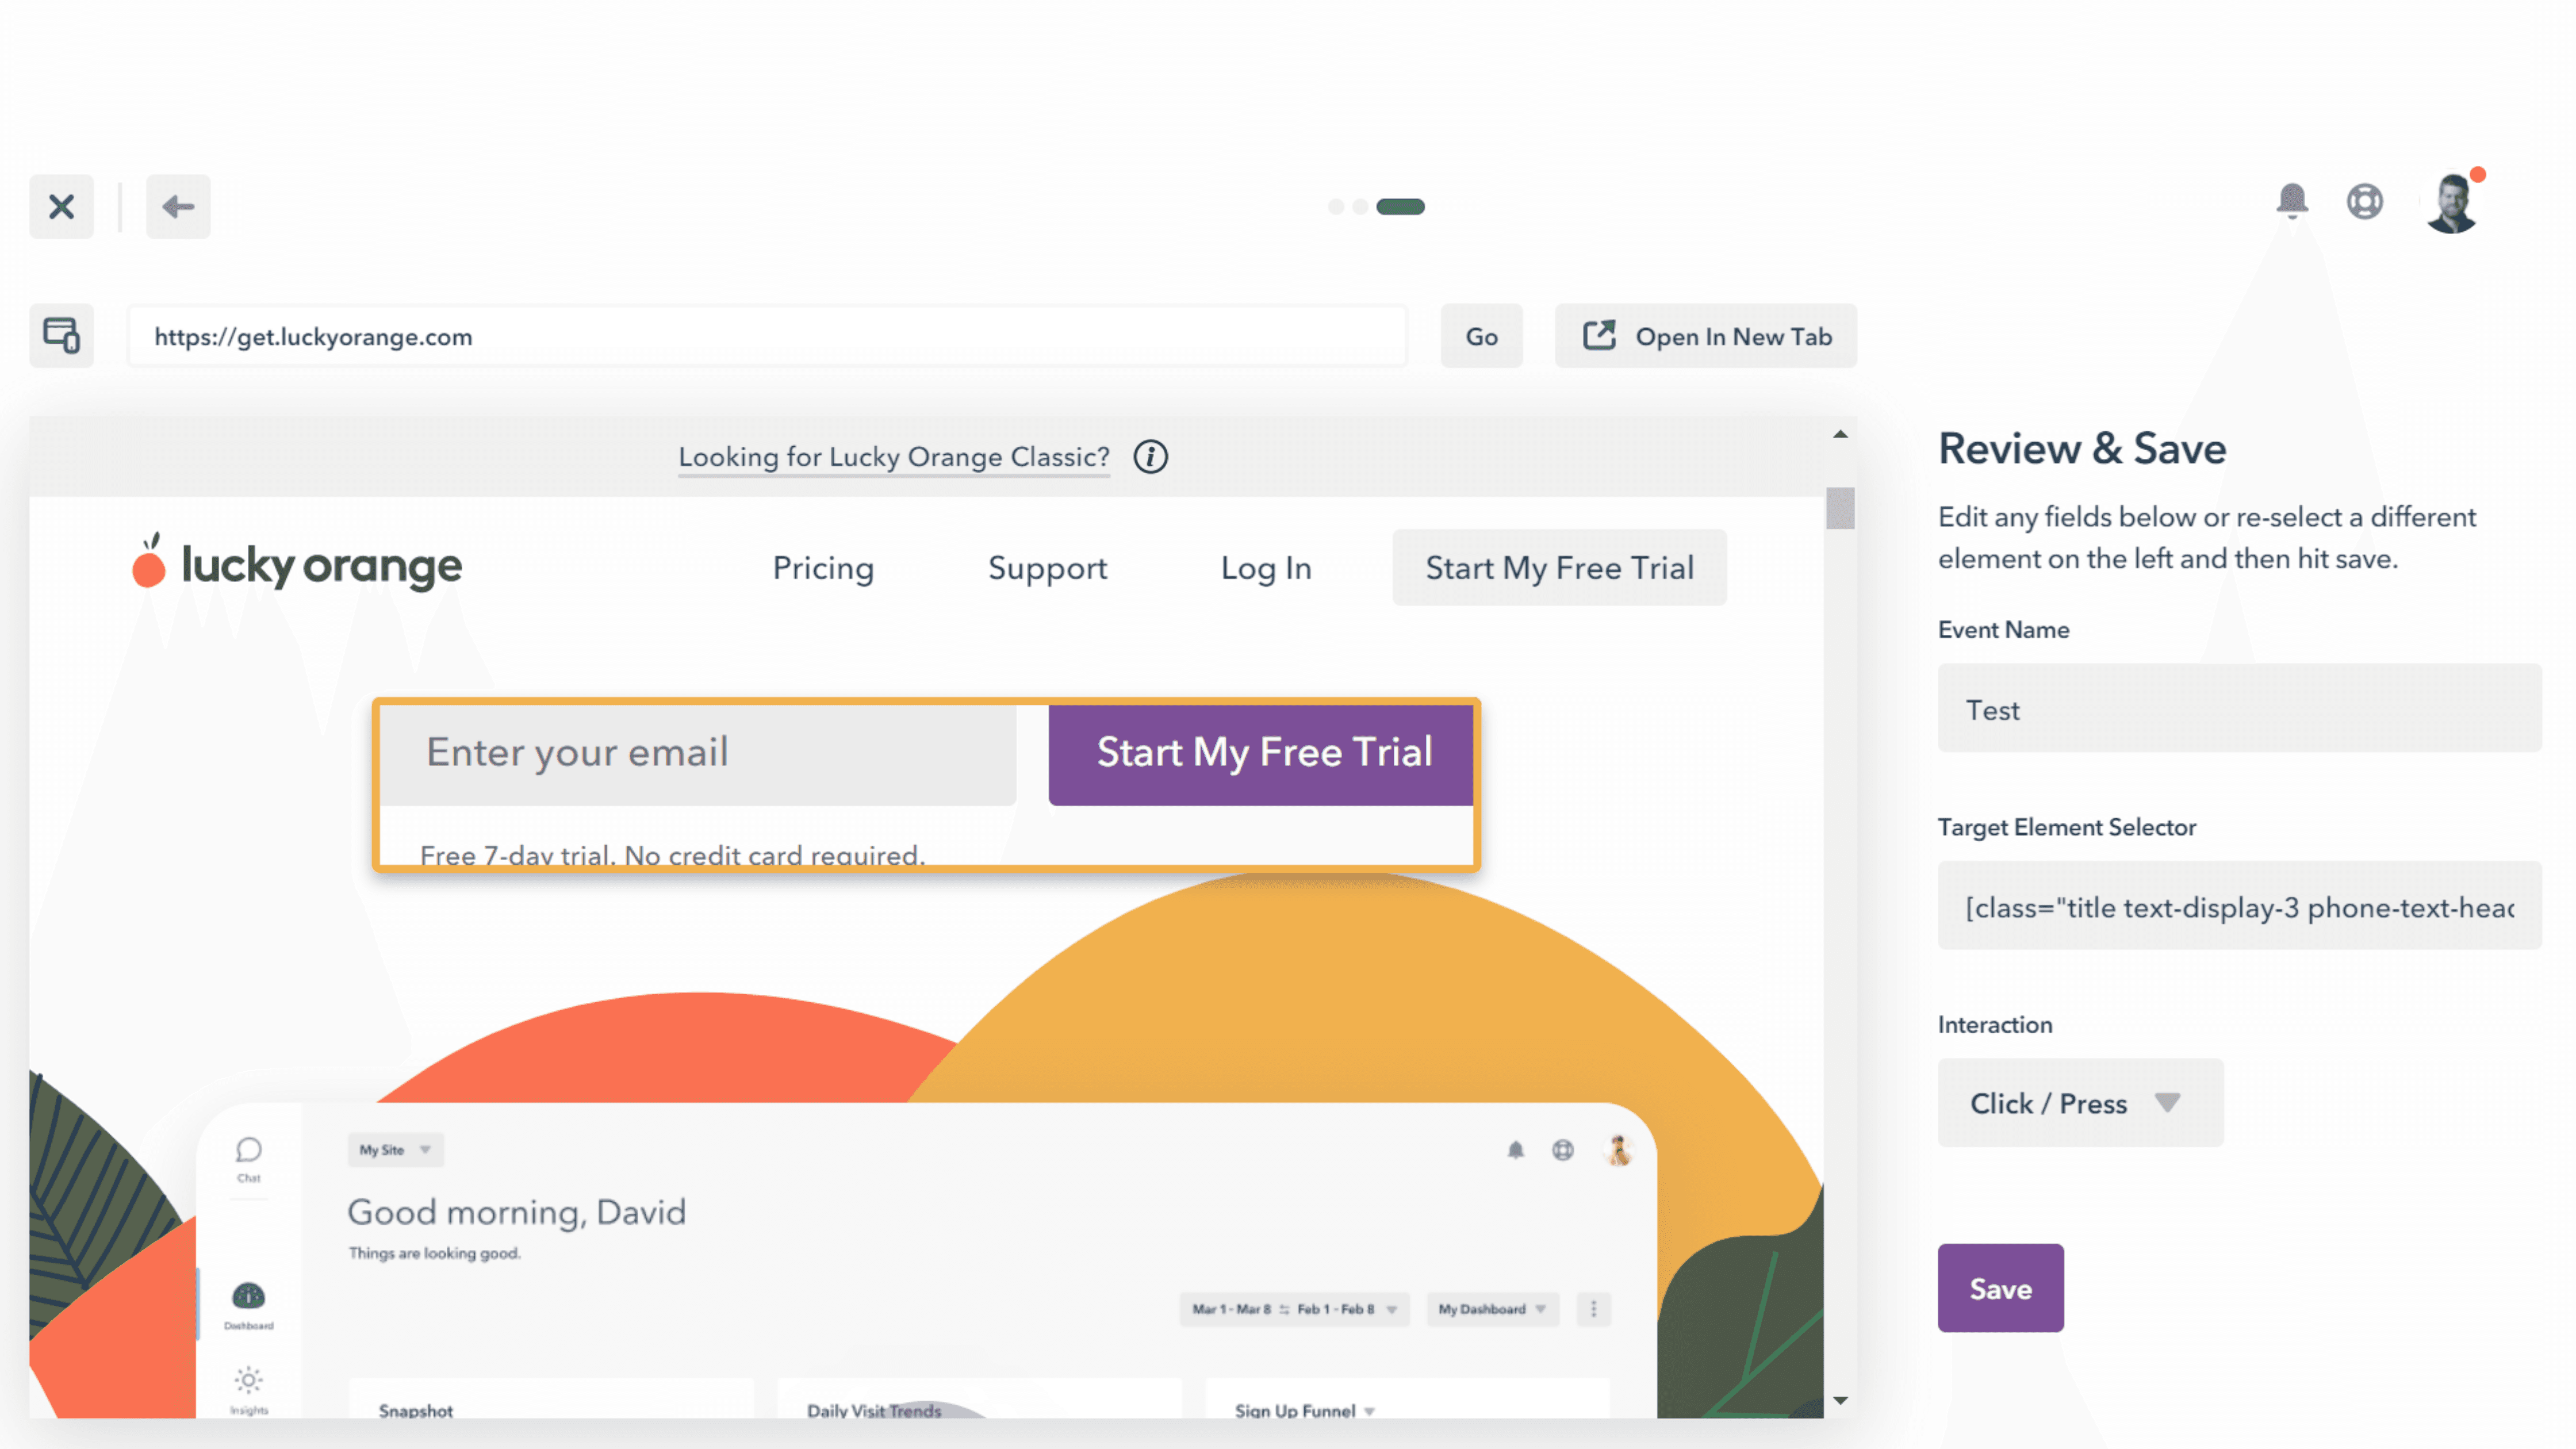The height and width of the screenshot is (1449, 2576).
Task: Click the purple Start My Free Trial button
Action: click(1262, 754)
